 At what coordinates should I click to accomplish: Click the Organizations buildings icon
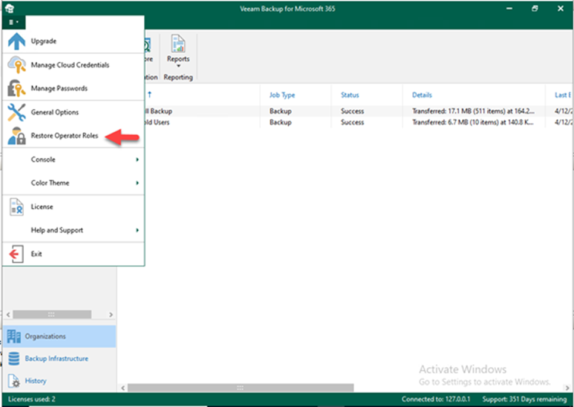[14, 336]
